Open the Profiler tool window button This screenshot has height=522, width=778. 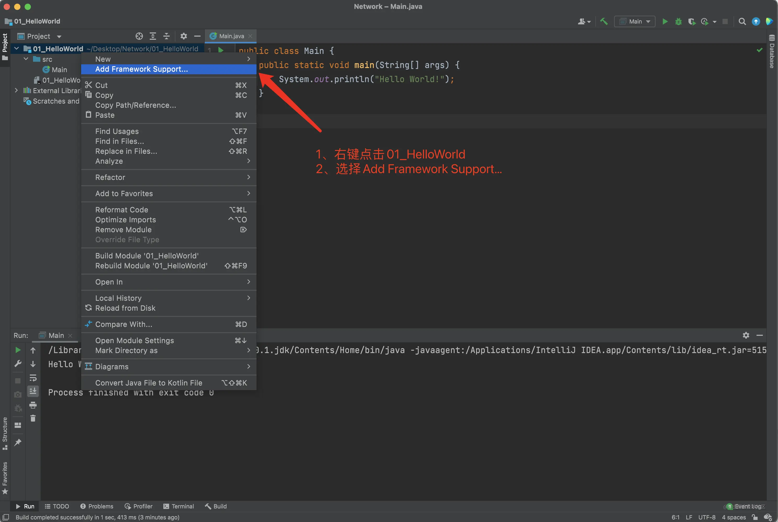pos(138,506)
